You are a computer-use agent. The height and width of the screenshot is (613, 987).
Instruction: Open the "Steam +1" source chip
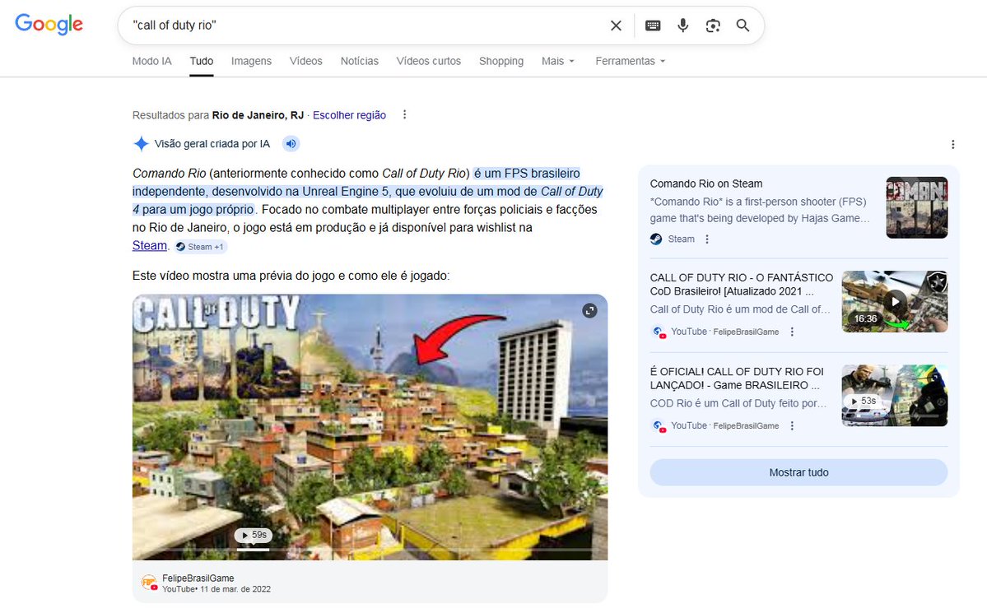click(199, 247)
